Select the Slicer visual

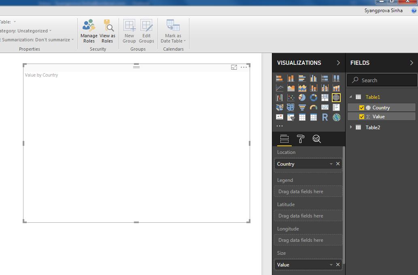291,117
